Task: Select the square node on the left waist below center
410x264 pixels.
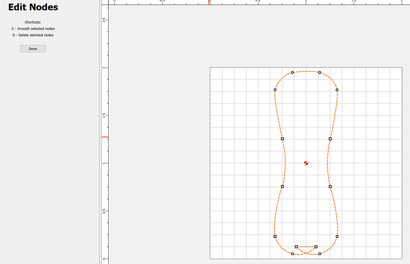Action: click(282, 186)
